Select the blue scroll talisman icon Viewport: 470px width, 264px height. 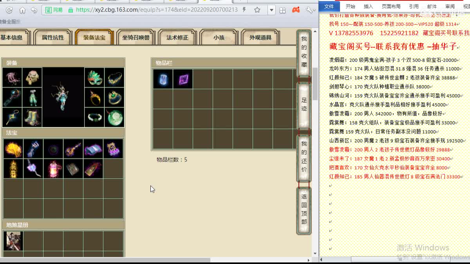click(x=93, y=149)
